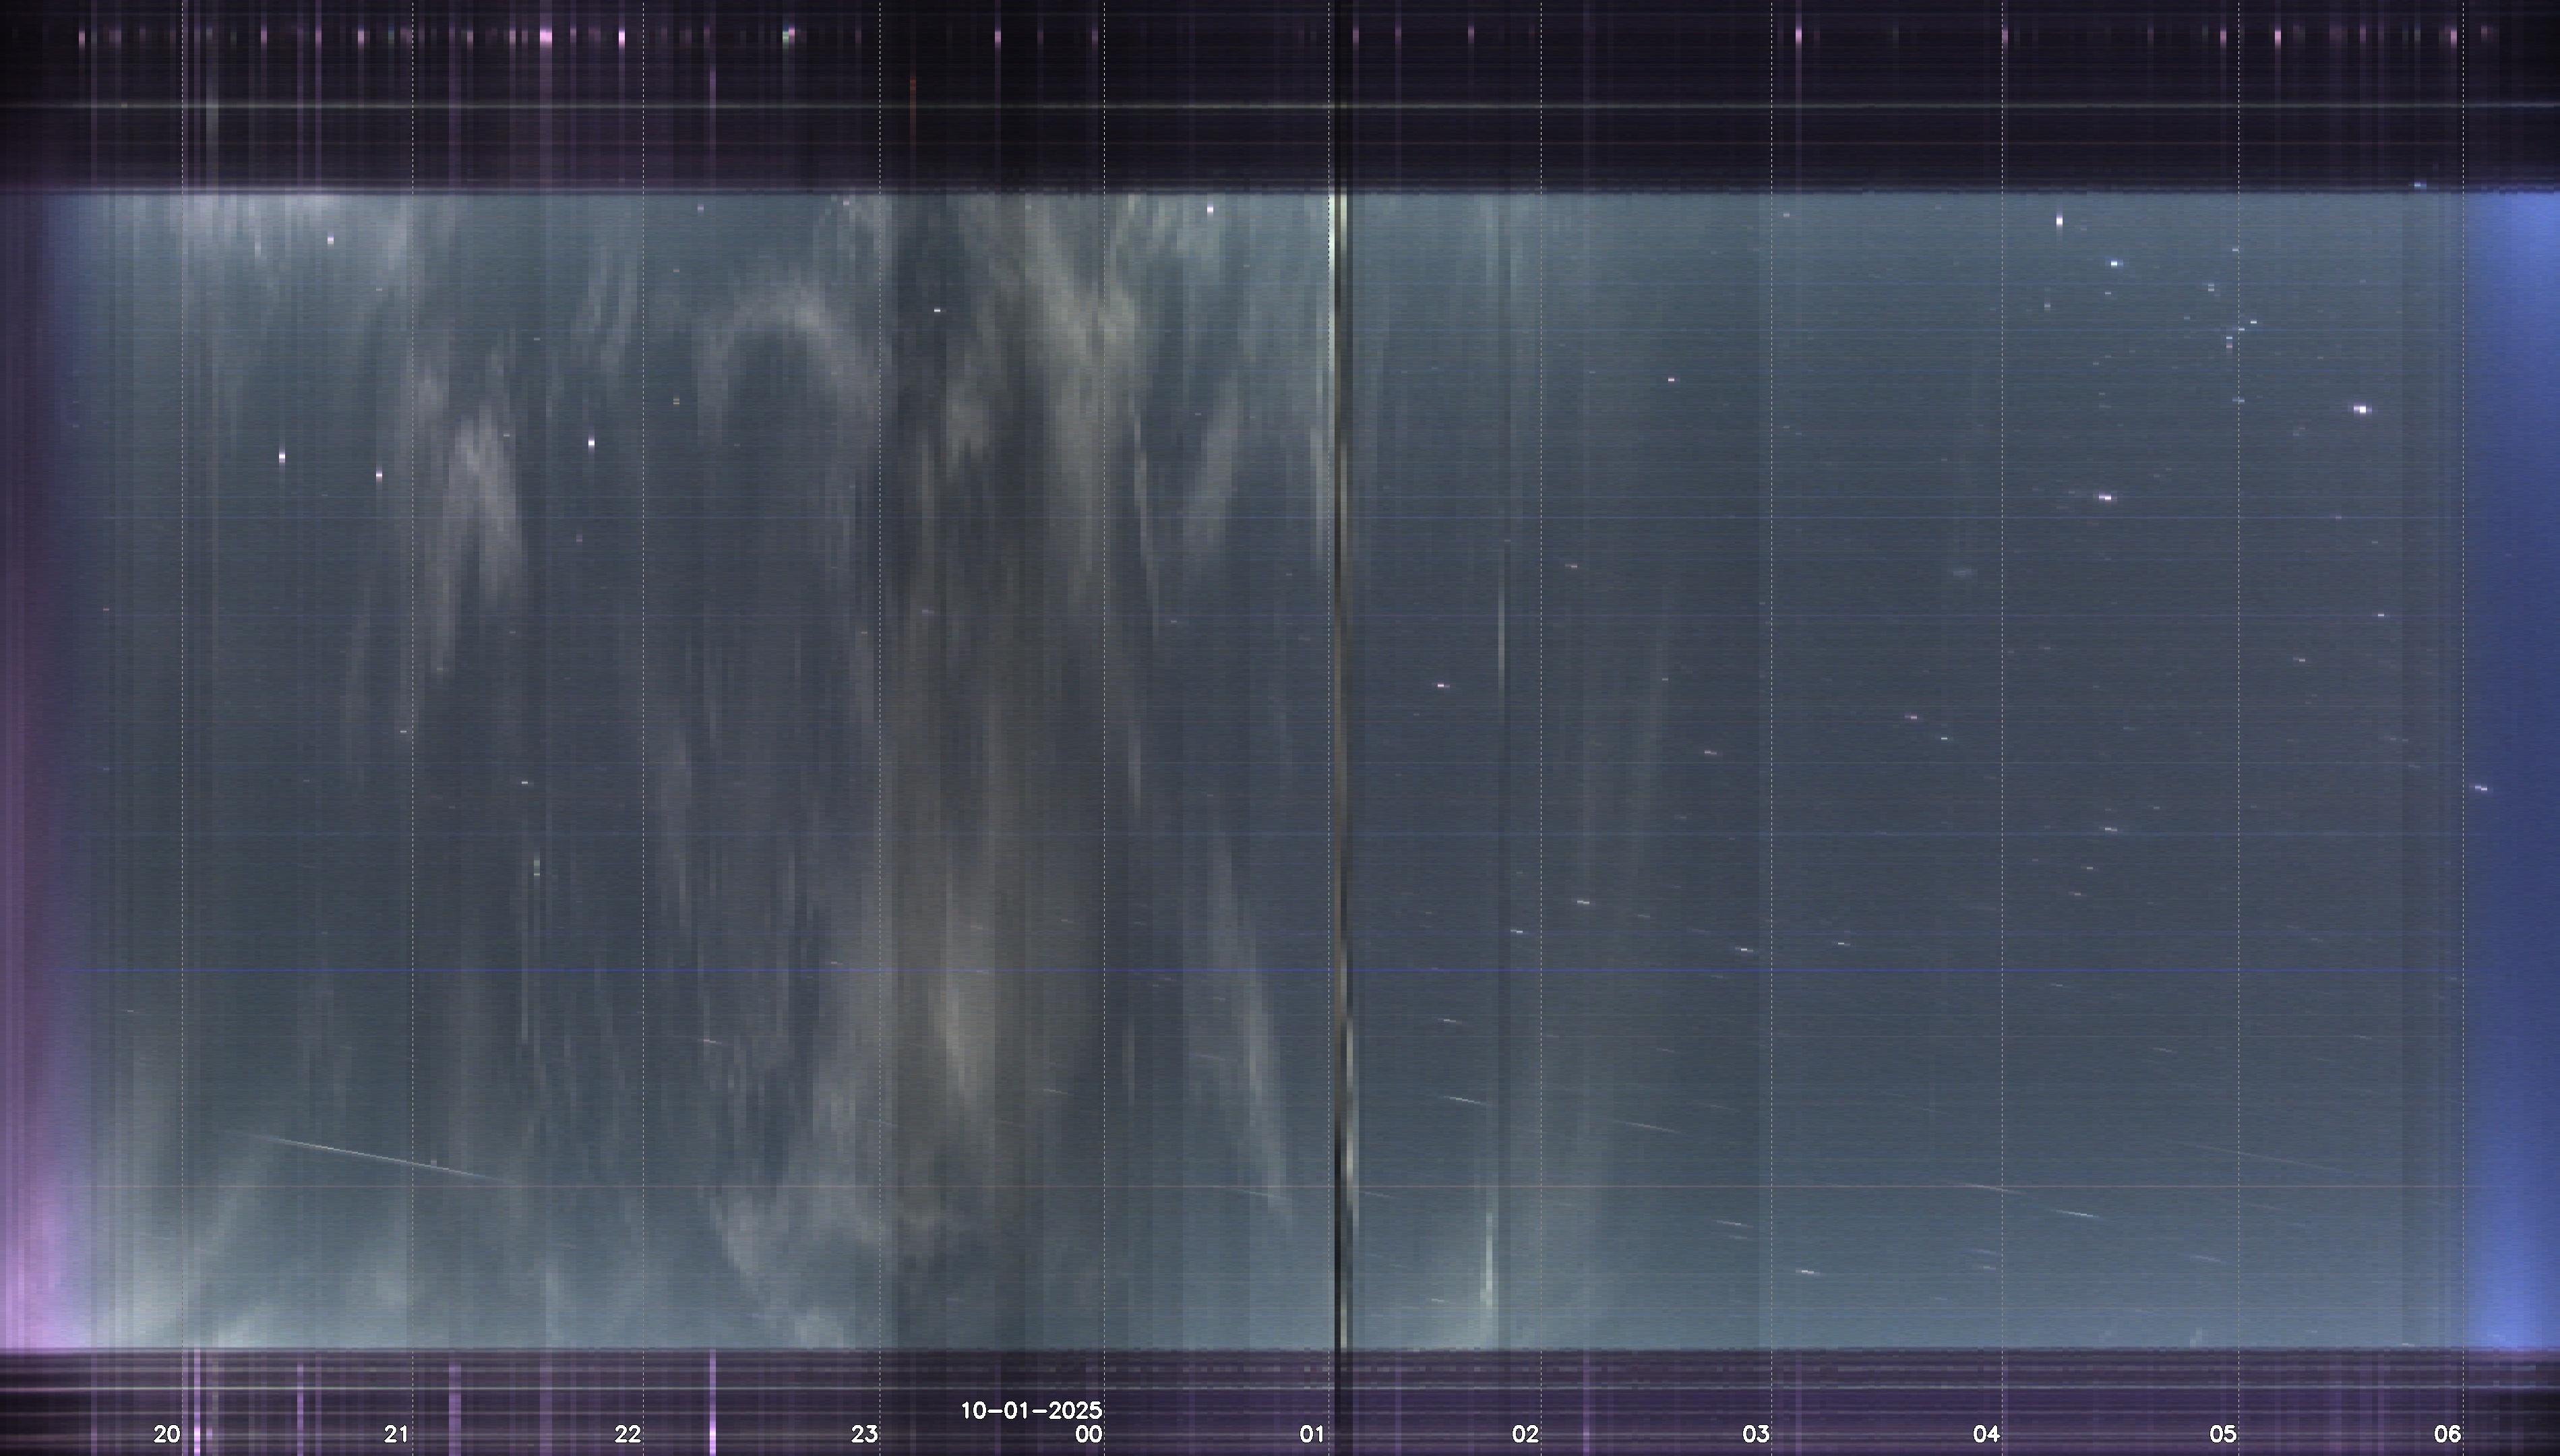Select the 06 hour label

tap(2447, 1434)
